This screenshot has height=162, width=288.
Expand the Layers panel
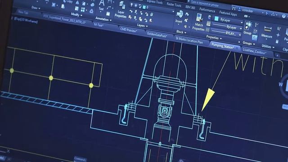pyautogui.click(x=142, y=26)
